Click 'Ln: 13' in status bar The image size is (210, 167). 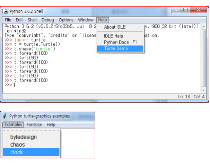[x=184, y=96]
